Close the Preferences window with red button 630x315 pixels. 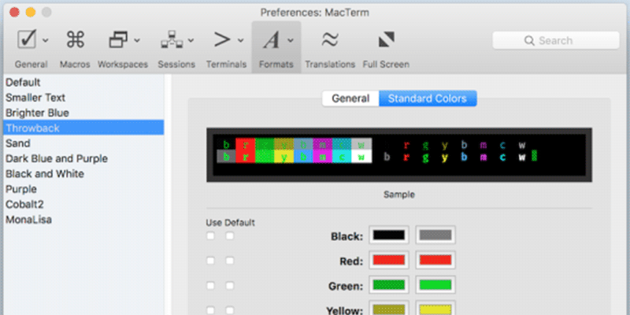click(14, 13)
